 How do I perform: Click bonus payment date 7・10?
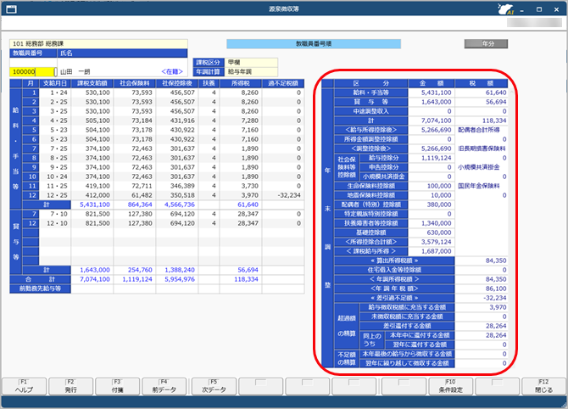[x=55, y=214]
